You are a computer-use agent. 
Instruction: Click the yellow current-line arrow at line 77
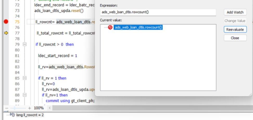coord(6,33)
